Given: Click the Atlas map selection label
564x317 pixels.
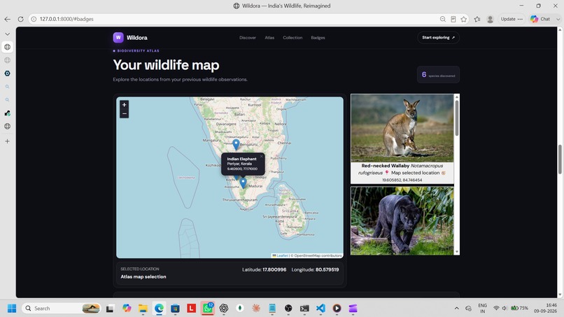Looking at the screenshot, I should [143, 276].
